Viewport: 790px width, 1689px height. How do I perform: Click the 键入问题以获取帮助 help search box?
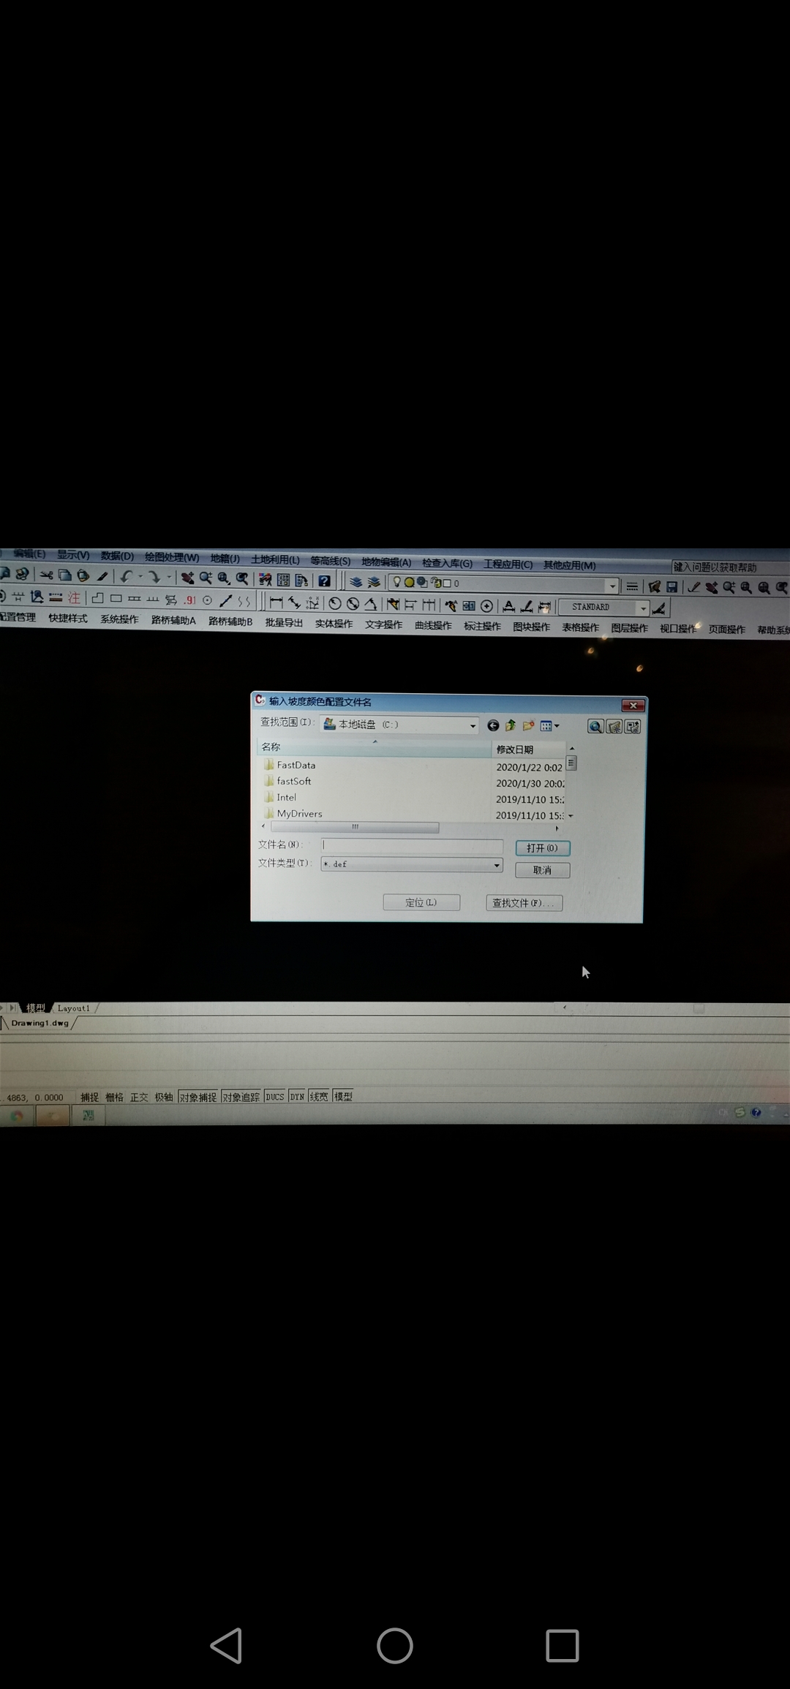coord(730,567)
